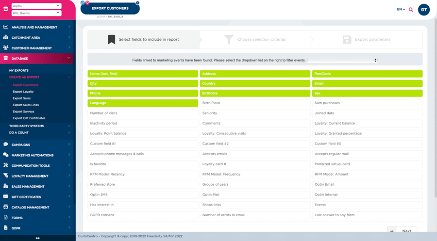Open the Alpha company dropdown
This screenshot has height=241, width=437.
pyautogui.click(x=36, y=6)
